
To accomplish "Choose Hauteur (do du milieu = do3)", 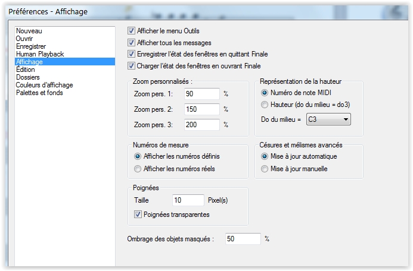I will [x=265, y=105].
